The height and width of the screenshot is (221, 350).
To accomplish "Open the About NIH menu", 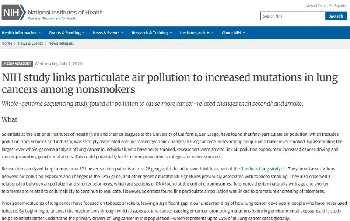I will pyautogui.click(x=231, y=32).
